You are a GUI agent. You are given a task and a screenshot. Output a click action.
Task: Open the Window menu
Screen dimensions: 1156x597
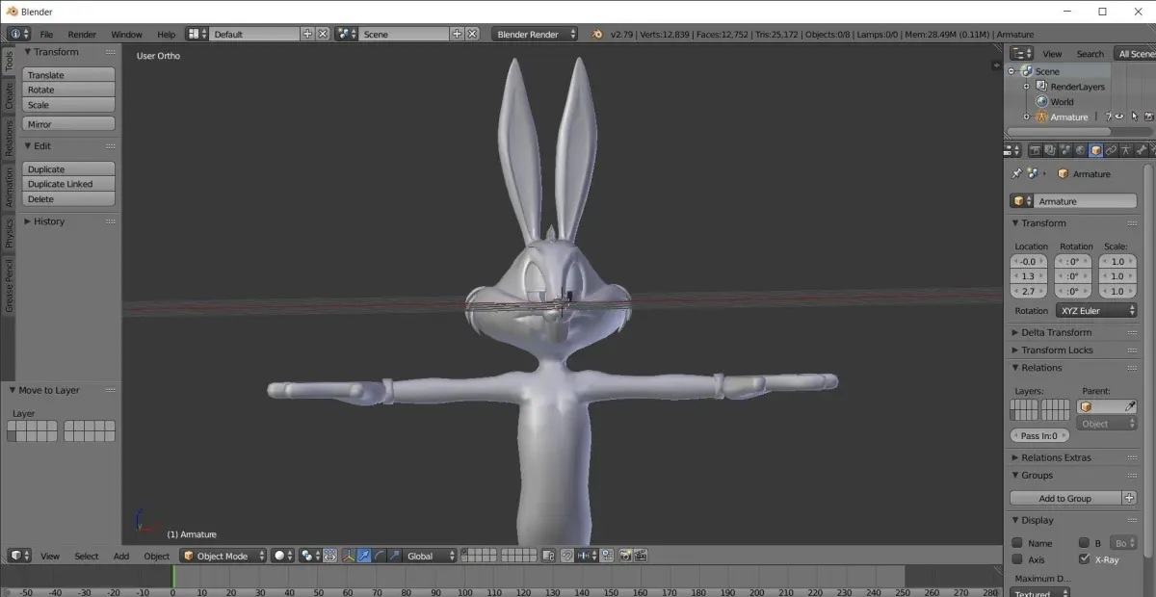[126, 34]
